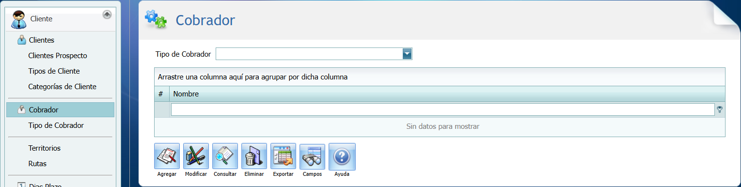
Task: Click the Modificar pencils icon
Action: pos(196,156)
